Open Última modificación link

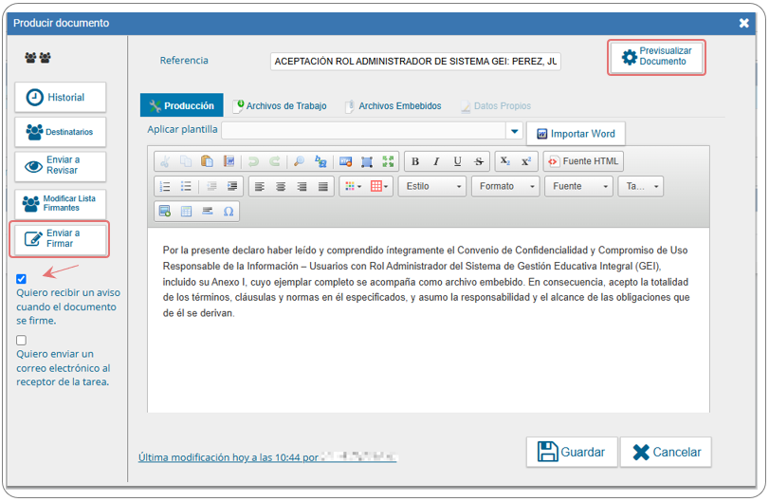(267, 457)
